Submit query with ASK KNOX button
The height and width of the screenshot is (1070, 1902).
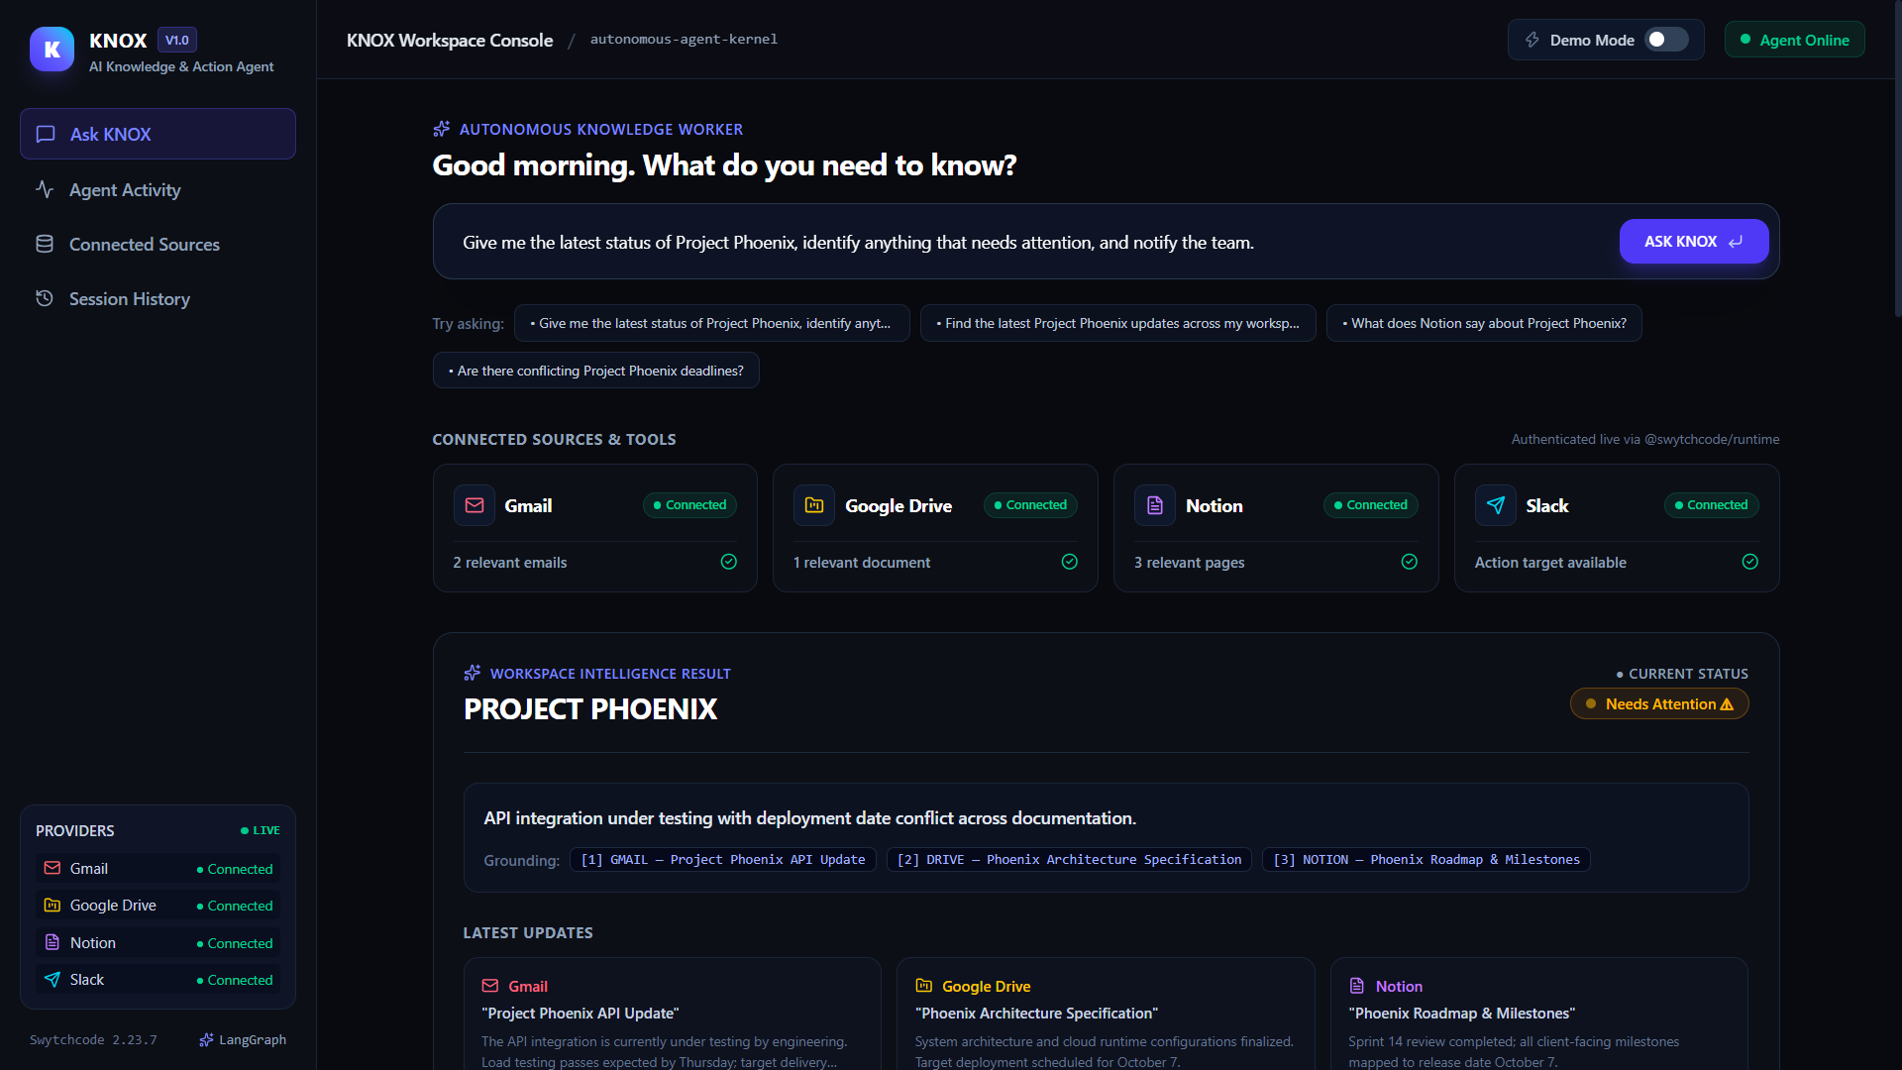[1693, 241]
